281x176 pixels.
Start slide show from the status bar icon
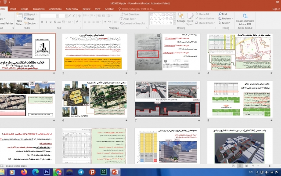point(253,166)
